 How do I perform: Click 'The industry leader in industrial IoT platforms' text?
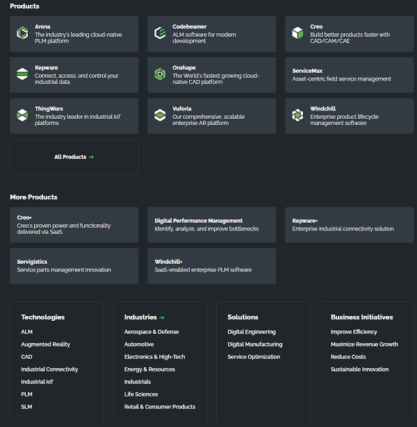tap(78, 120)
